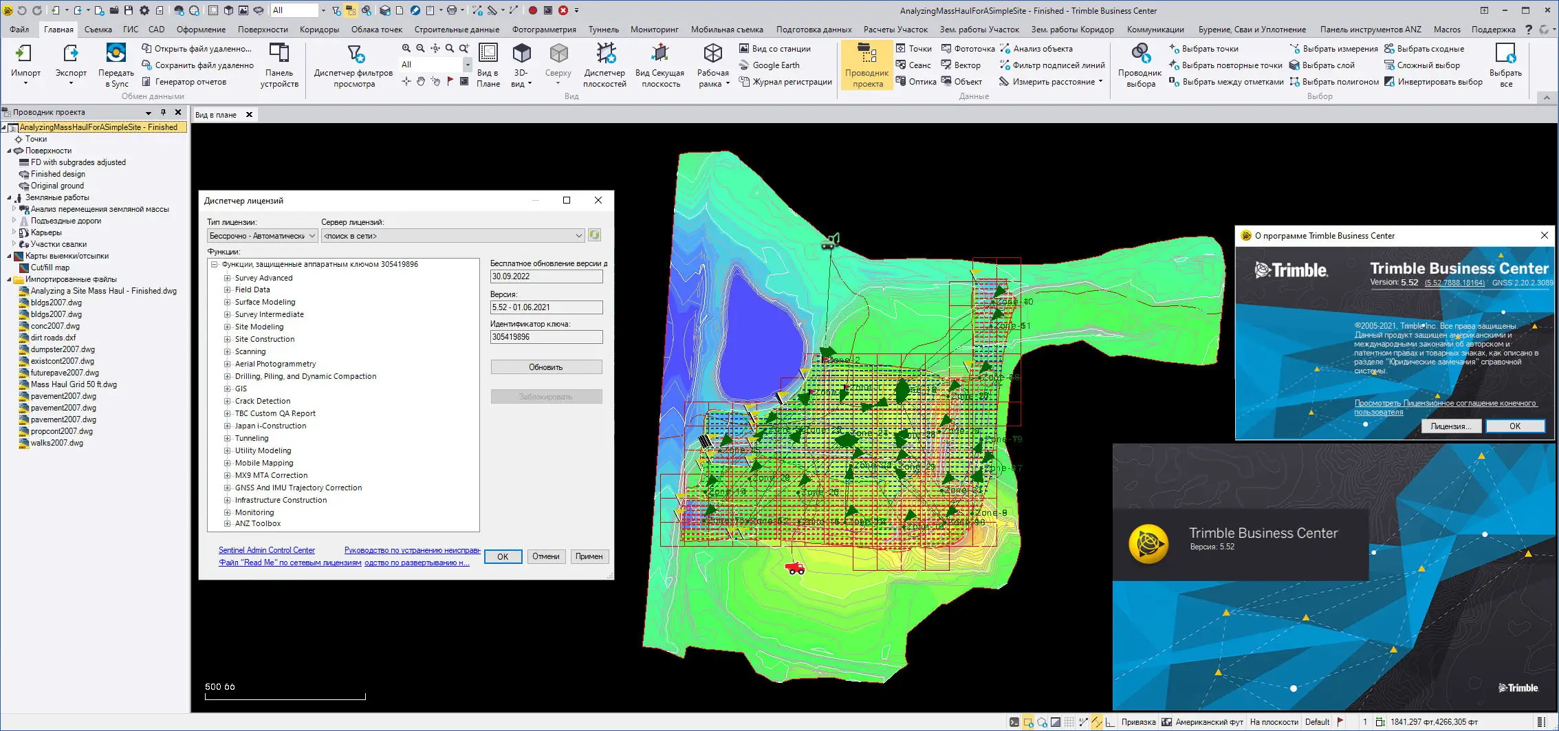1559x731 pixels.
Task: Open the View Filter Manager
Action: click(x=353, y=64)
